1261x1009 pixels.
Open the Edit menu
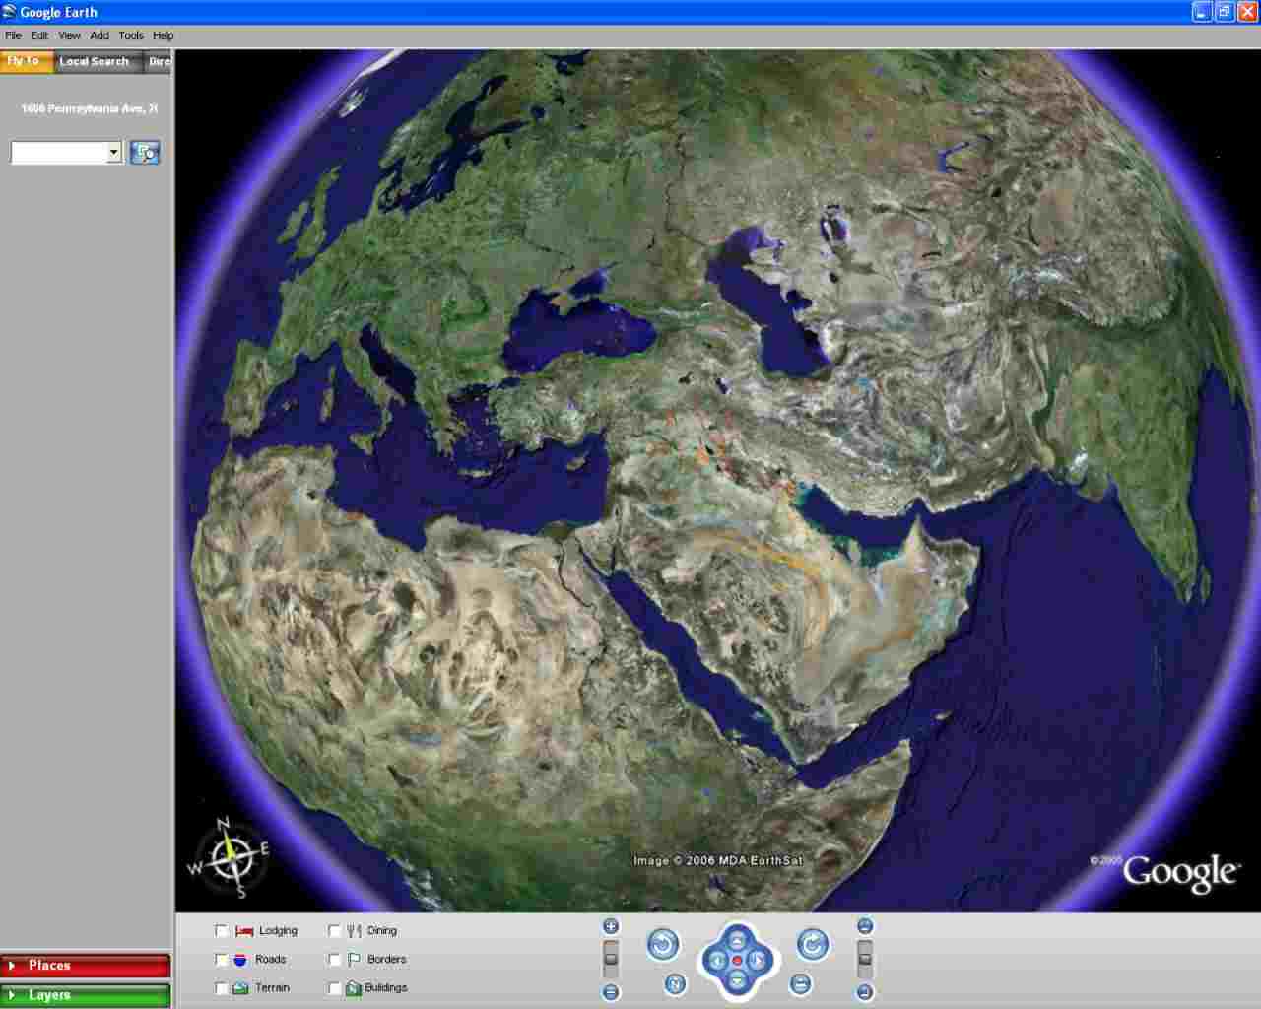(39, 35)
